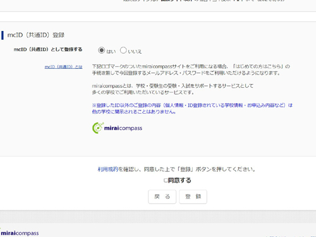316x237 pixels.
Task: Click the mcID（共通ID）として登録する label
Action: click(x=48, y=49)
